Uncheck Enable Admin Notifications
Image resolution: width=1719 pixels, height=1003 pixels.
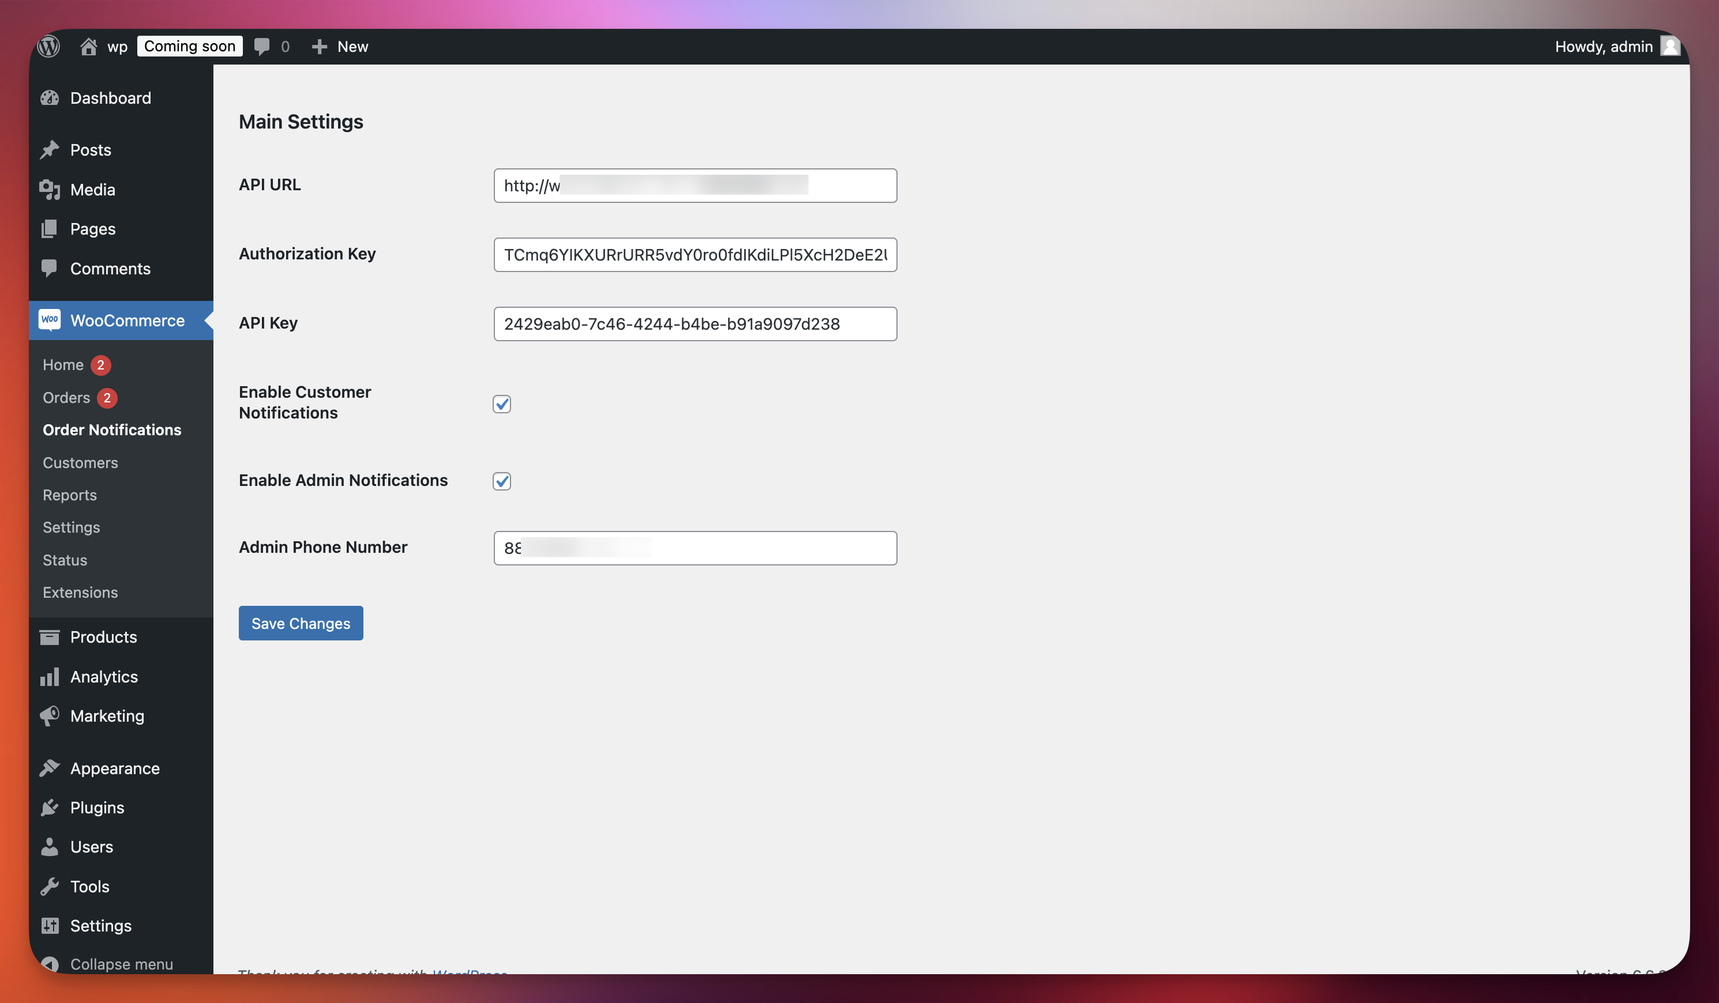coord(502,481)
